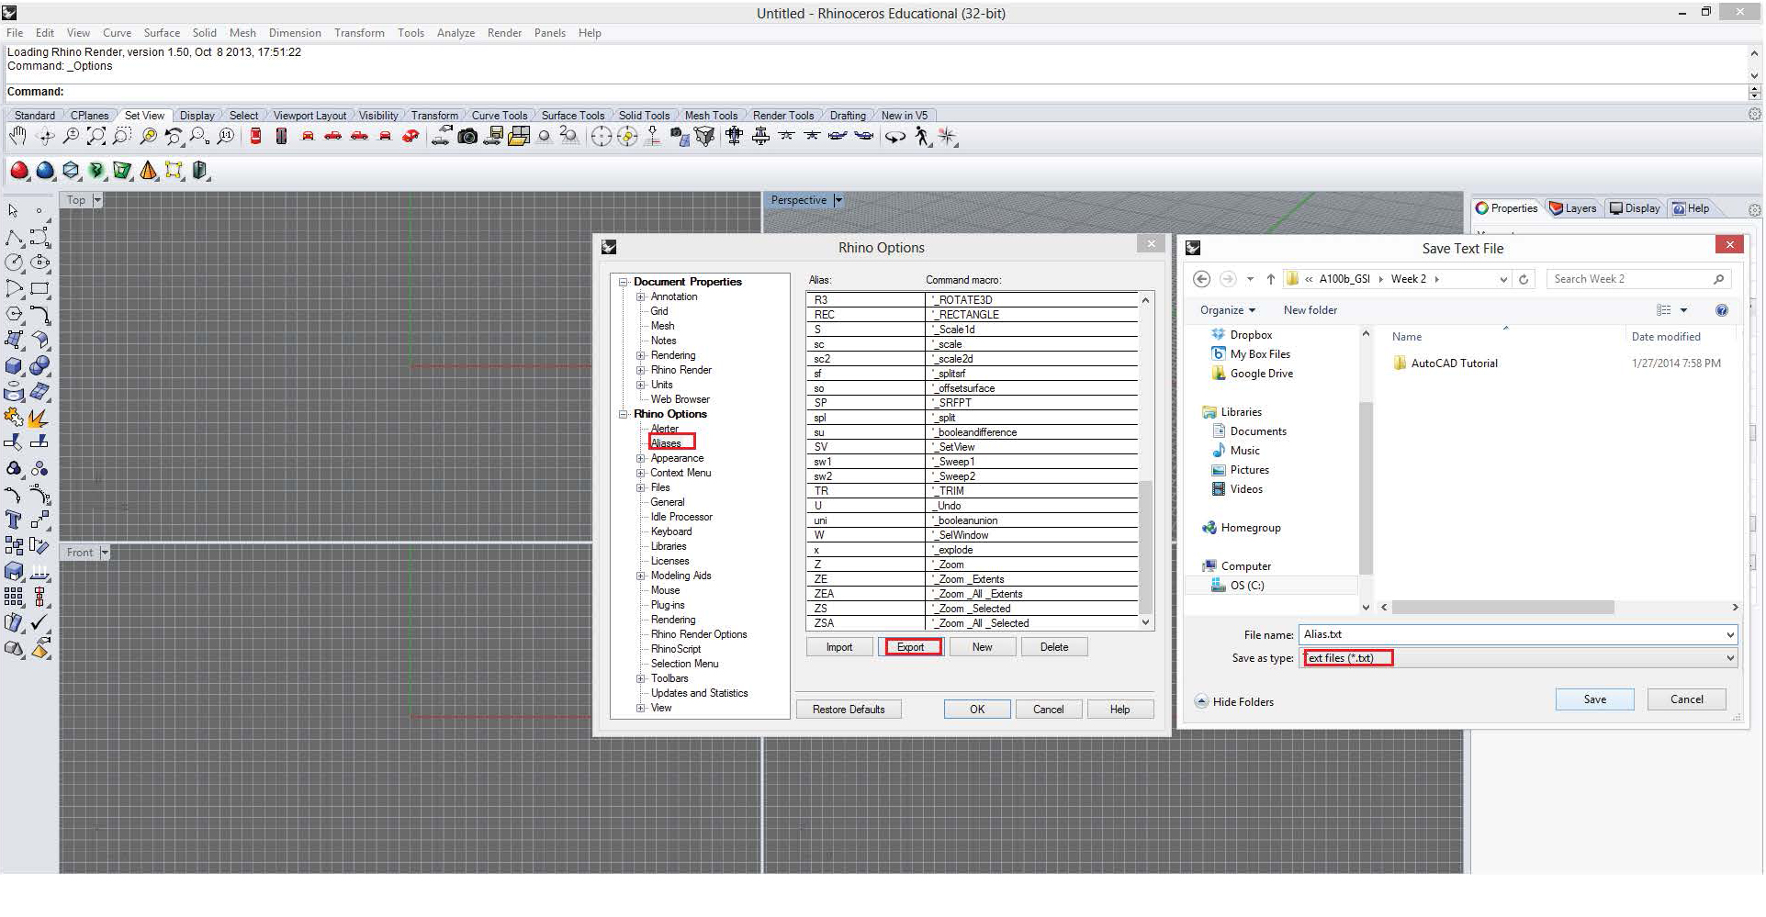Screen dimensions: 1766x917
Task: Select the Text object T tool
Action: tap(14, 520)
